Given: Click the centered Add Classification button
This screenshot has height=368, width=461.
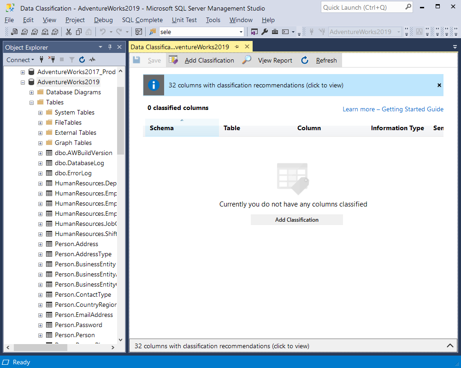Looking at the screenshot, I should tap(296, 220).
